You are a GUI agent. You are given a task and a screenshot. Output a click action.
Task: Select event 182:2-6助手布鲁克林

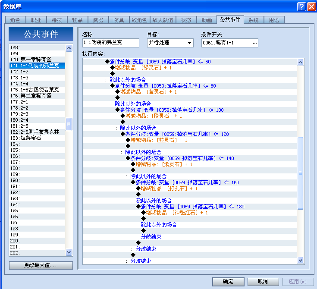(38, 132)
